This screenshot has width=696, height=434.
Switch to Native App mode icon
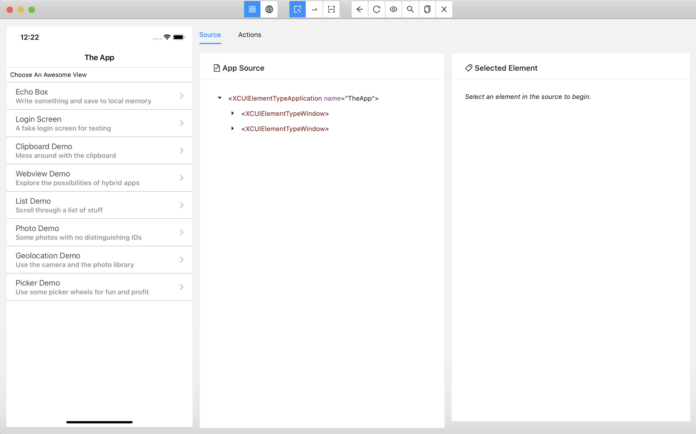tap(252, 10)
